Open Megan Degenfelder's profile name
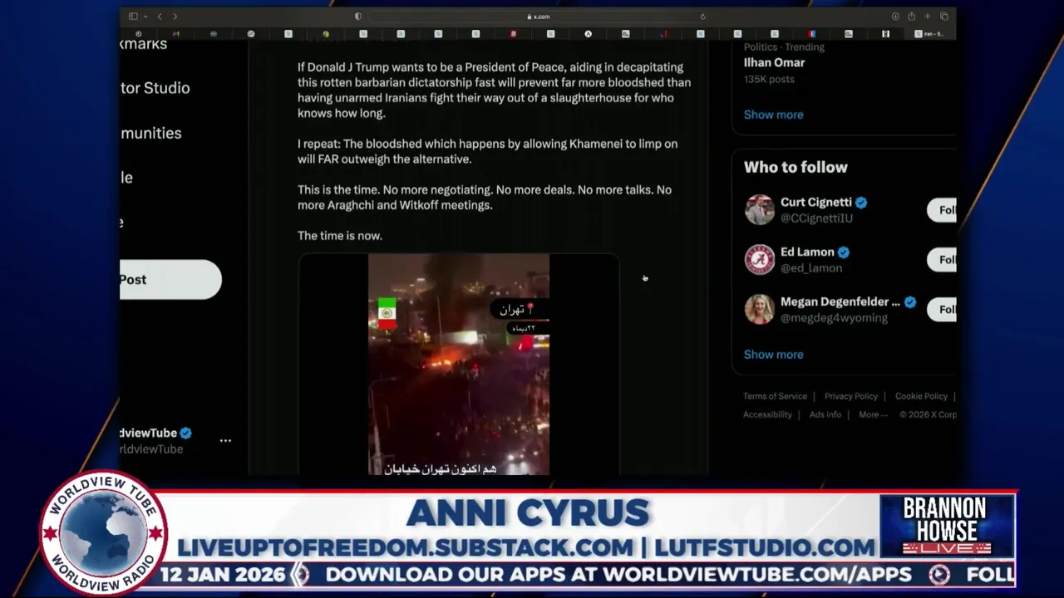The height and width of the screenshot is (598, 1064). point(840,301)
